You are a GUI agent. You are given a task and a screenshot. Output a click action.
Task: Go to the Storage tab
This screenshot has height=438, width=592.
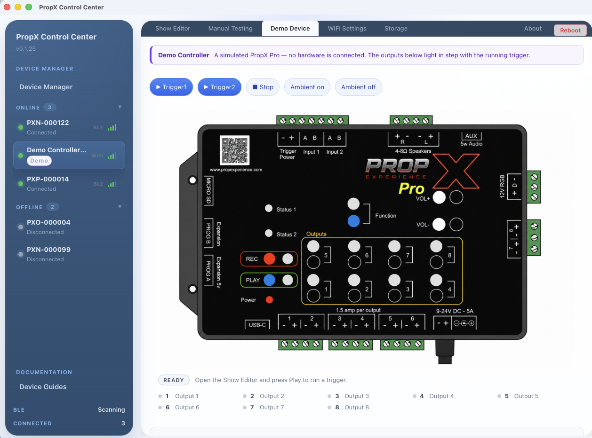pos(396,28)
